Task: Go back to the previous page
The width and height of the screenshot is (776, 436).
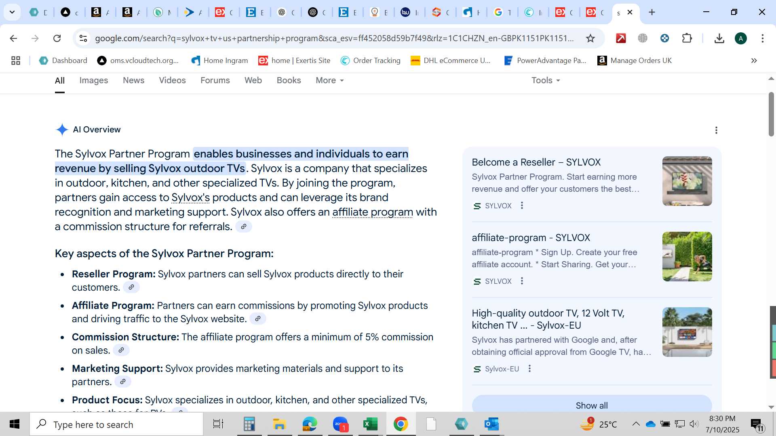Action: point(13,38)
